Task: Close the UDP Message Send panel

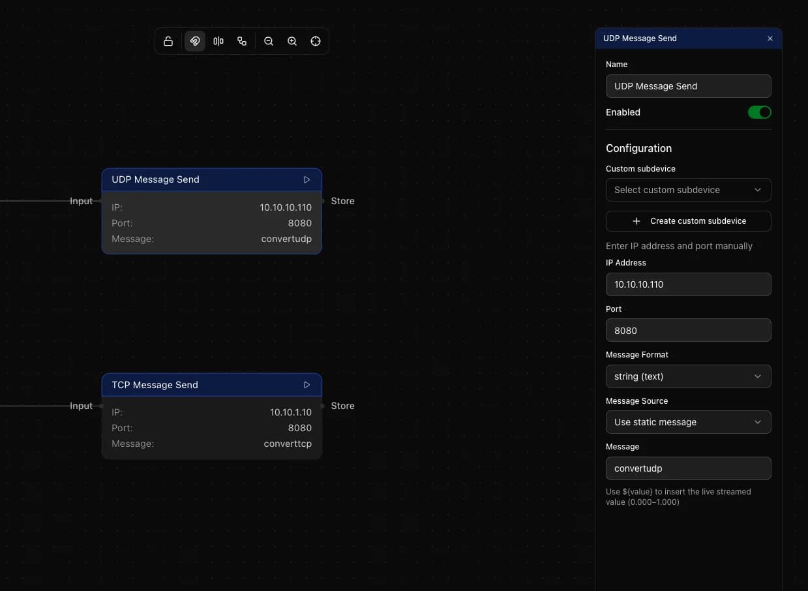Action: click(x=770, y=38)
